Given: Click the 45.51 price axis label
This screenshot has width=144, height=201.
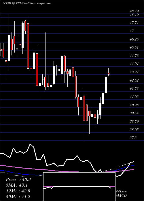Looking at the screenshot, I should coord(134,47).
